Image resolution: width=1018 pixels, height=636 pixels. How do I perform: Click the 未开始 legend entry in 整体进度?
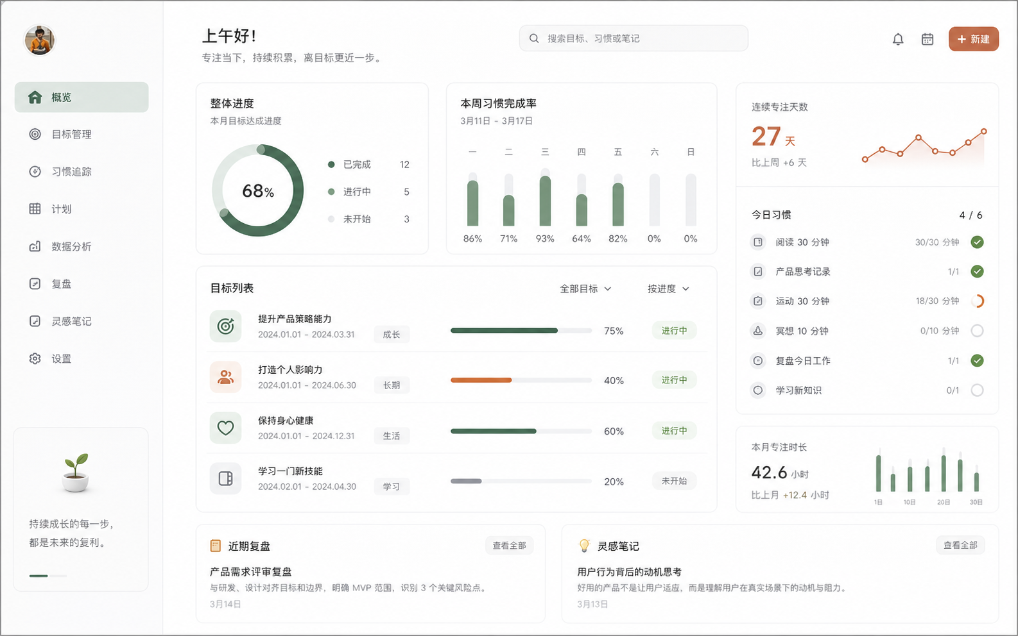coord(368,219)
